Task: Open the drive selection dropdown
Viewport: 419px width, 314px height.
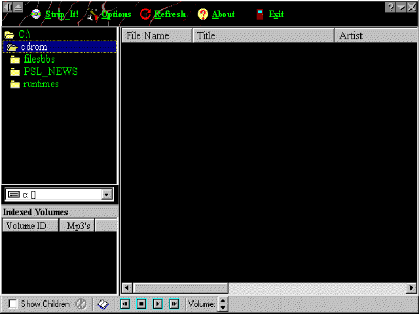Action: [107, 194]
